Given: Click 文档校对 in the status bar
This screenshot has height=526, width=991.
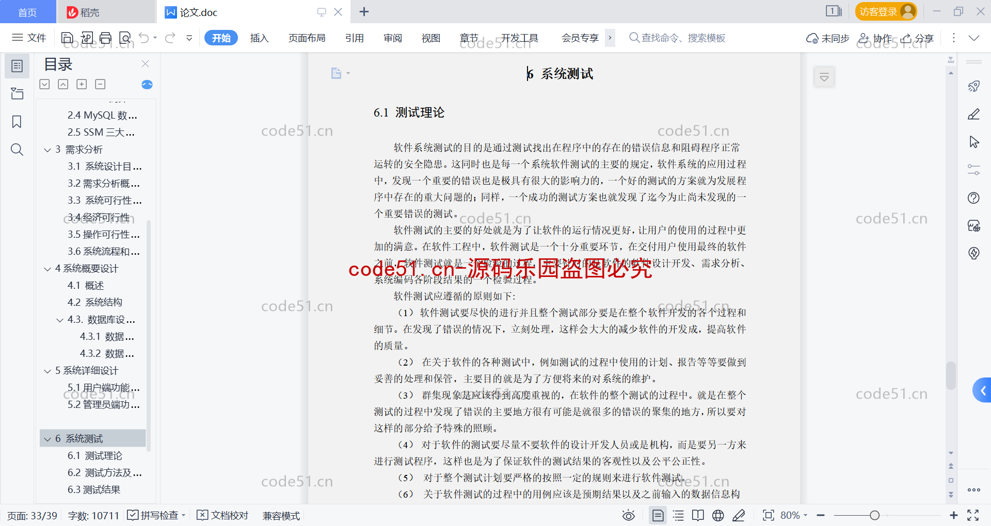Looking at the screenshot, I should pyautogui.click(x=223, y=515).
